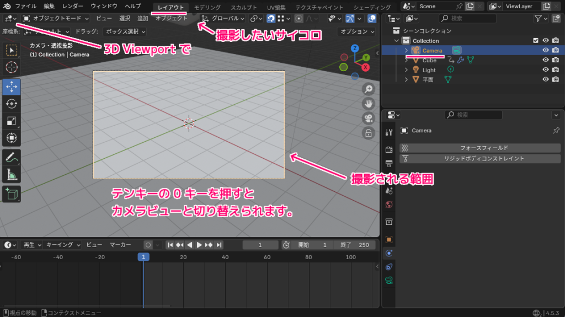Click the current frame field showing 1
Viewport: 565px width, 317px height.
pyautogui.click(x=260, y=245)
